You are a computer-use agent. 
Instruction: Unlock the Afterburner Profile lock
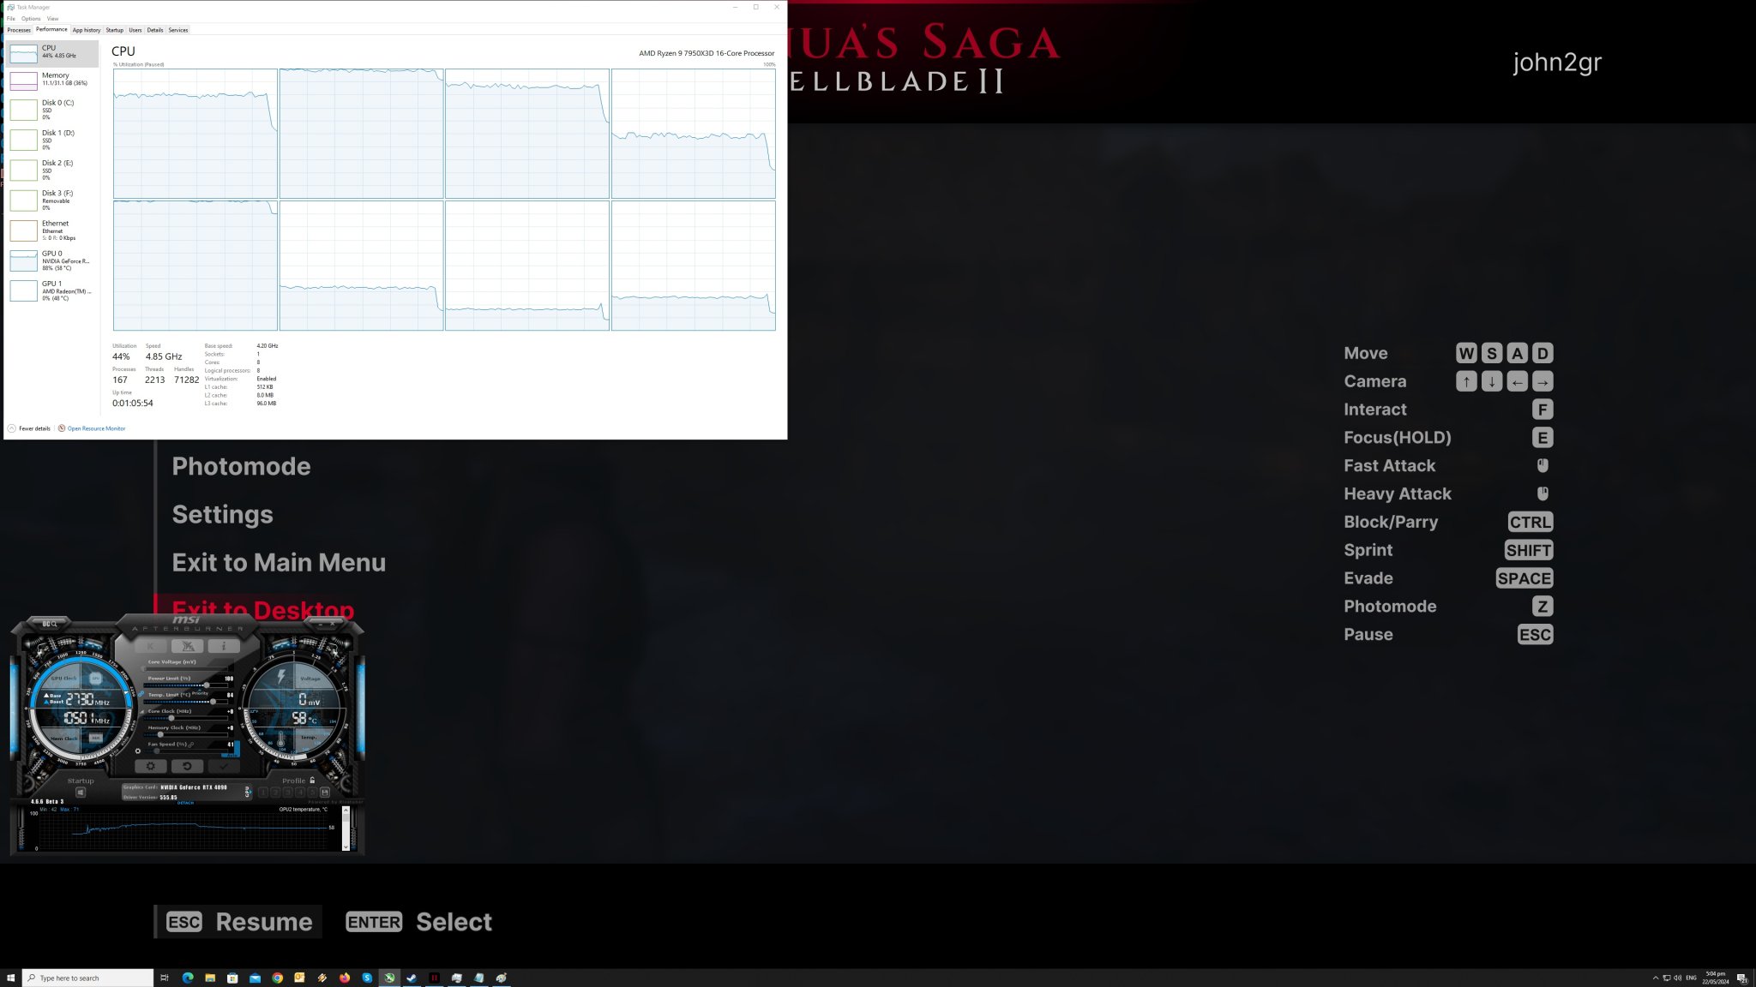312,781
